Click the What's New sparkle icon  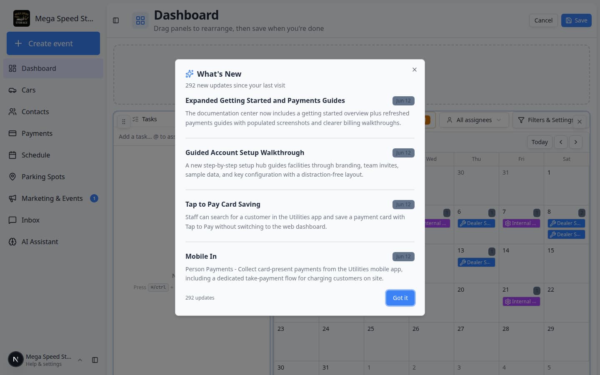(190, 74)
